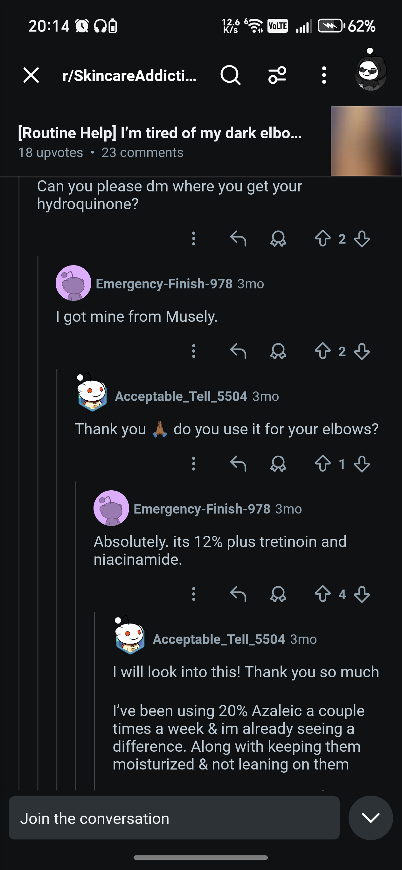Viewport: 402px width, 870px height.
Task: Tap the reply arrow on the hydroquinone question
Action: pos(239,238)
